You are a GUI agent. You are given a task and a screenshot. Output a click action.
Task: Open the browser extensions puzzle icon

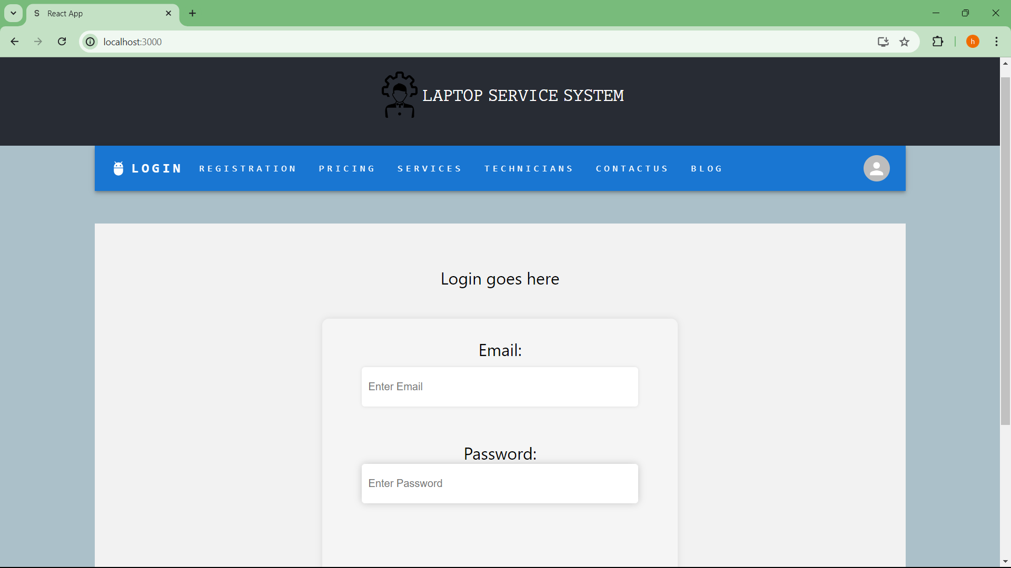coord(938,42)
